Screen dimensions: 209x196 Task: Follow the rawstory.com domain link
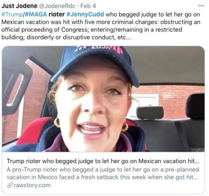pyautogui.click(x=32, y=185)
